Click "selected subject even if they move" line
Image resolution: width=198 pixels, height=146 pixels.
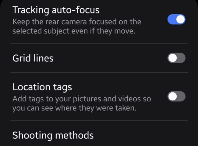73,31
